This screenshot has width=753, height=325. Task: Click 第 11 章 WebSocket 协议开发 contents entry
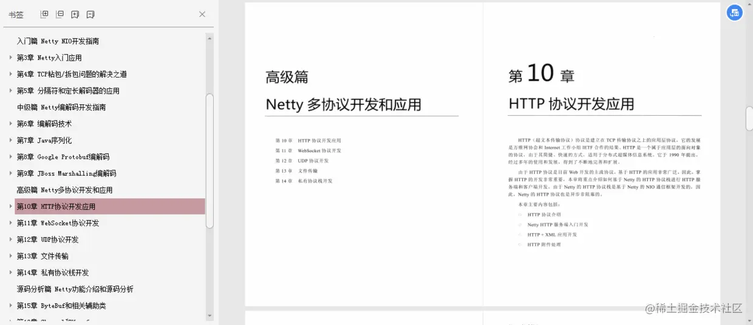[x=308, y=150]
